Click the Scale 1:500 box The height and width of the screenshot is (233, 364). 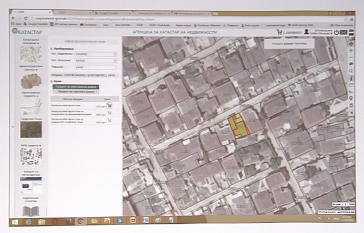(343, 204)
